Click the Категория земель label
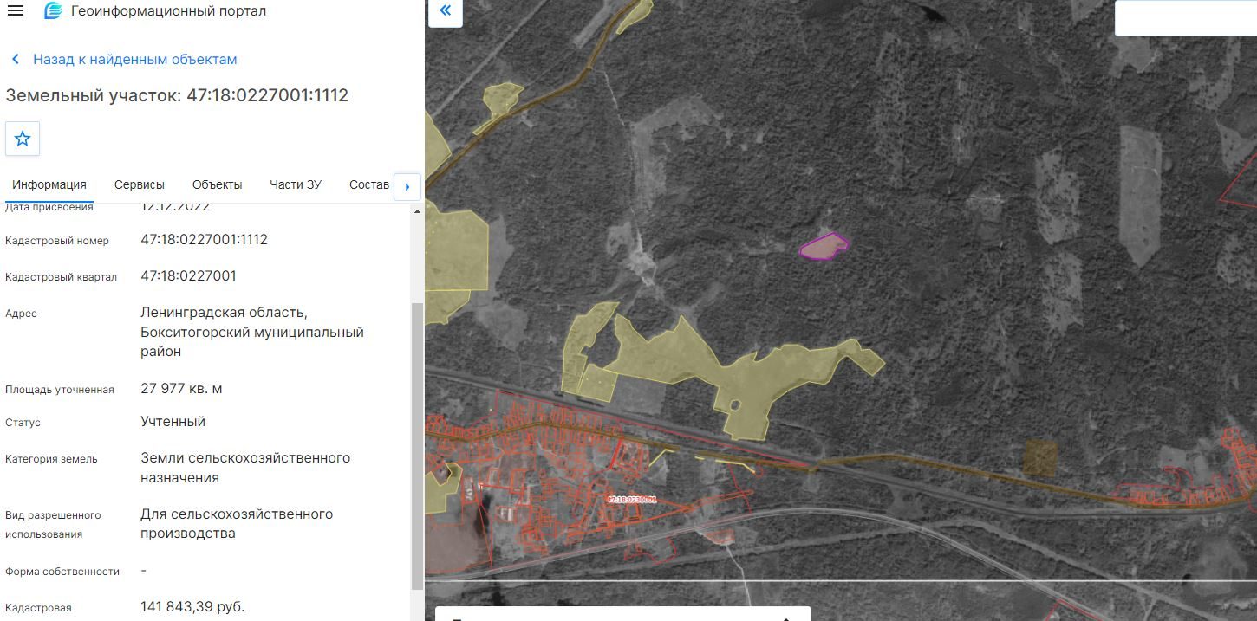Viewport: 1257px width, 621px height. (52, 459)
